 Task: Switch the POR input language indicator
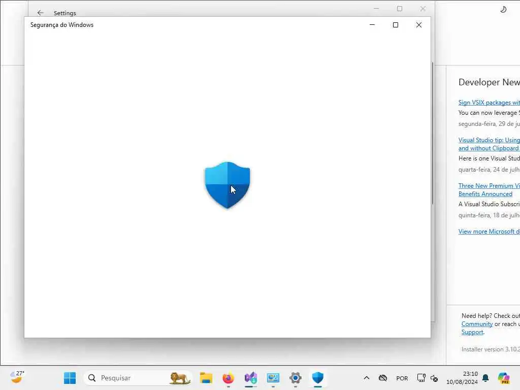(402, 378)
